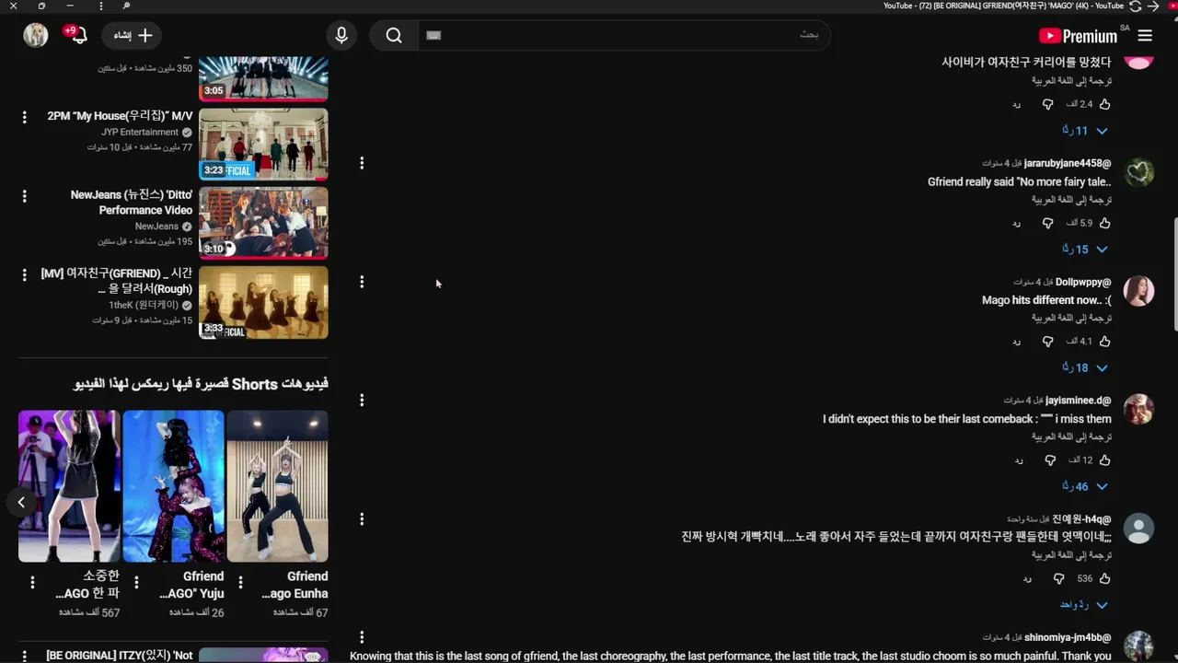1178x663 pixels.
Task: Start voice search with the microphone icon
Action: click(341, 35)
